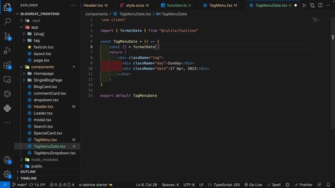The image size is (335, 188).
Task: Open the Accounts menu icon
Action: [7, 160]
